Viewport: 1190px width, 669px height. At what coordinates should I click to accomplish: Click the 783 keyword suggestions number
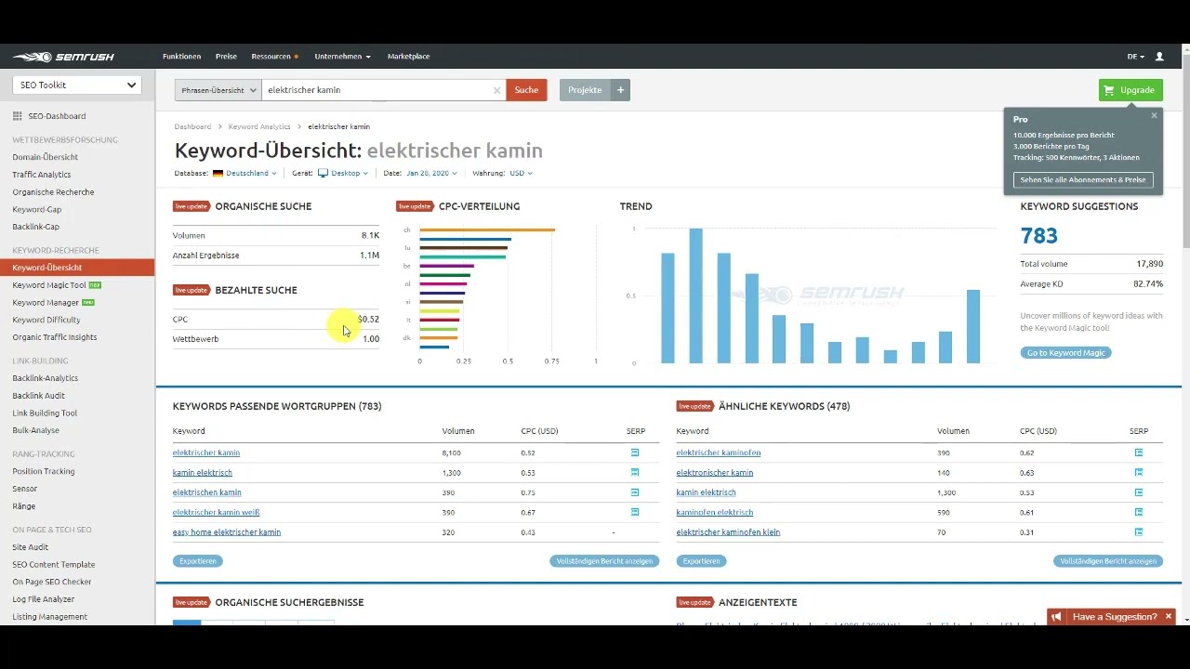pyautogui.click(x=1039, y=236)
